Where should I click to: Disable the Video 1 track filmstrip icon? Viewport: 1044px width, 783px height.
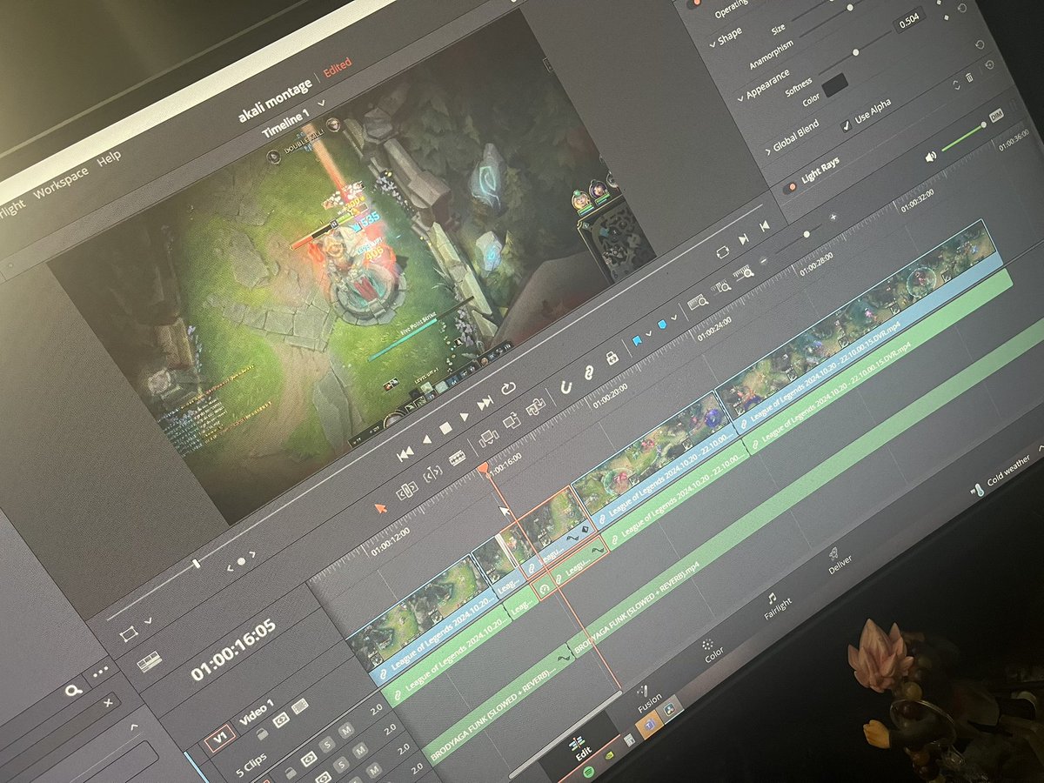[x=302, y=706]
